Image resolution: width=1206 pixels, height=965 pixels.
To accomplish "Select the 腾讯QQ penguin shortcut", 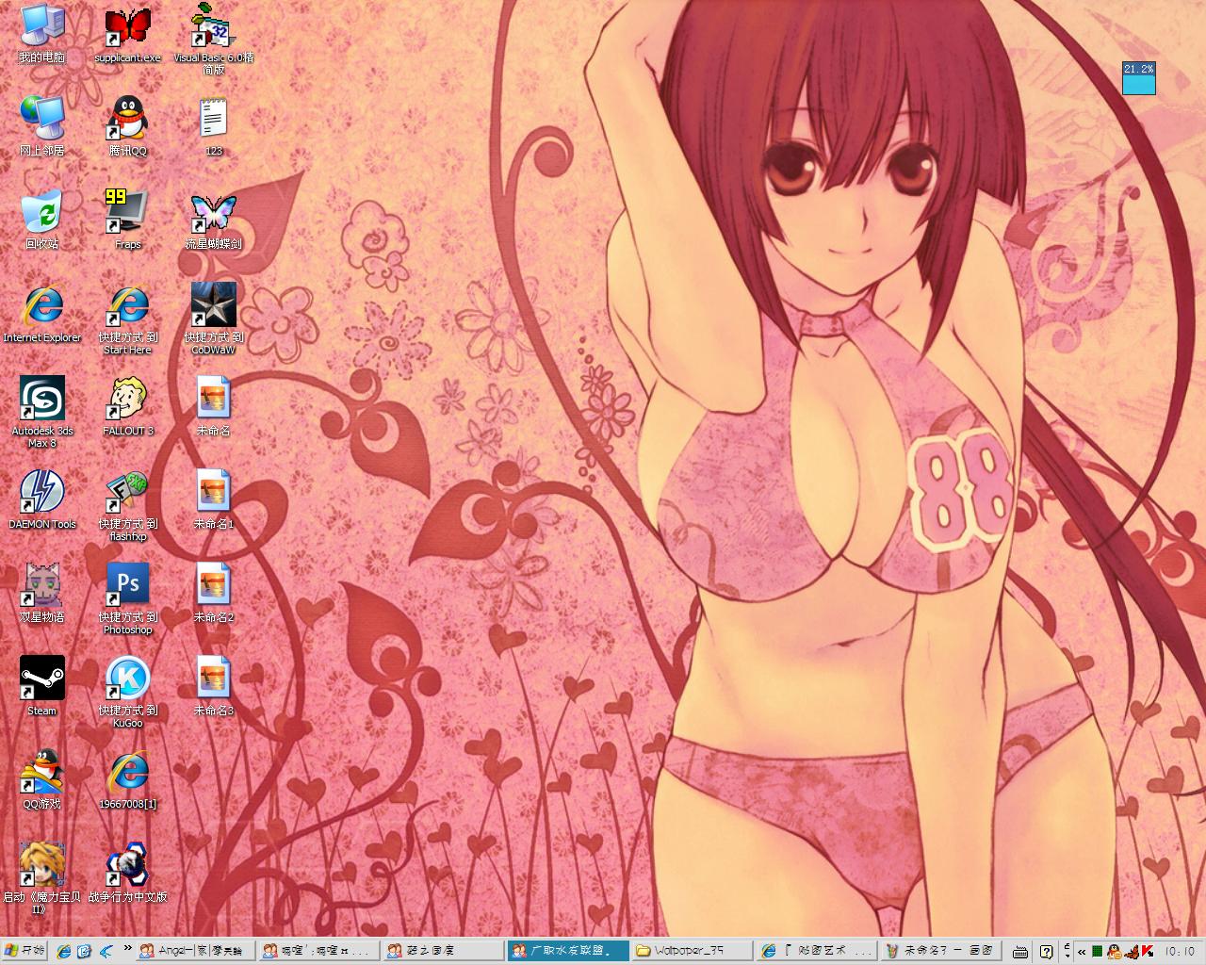I will pyautogui.click(x=127, y=126).
